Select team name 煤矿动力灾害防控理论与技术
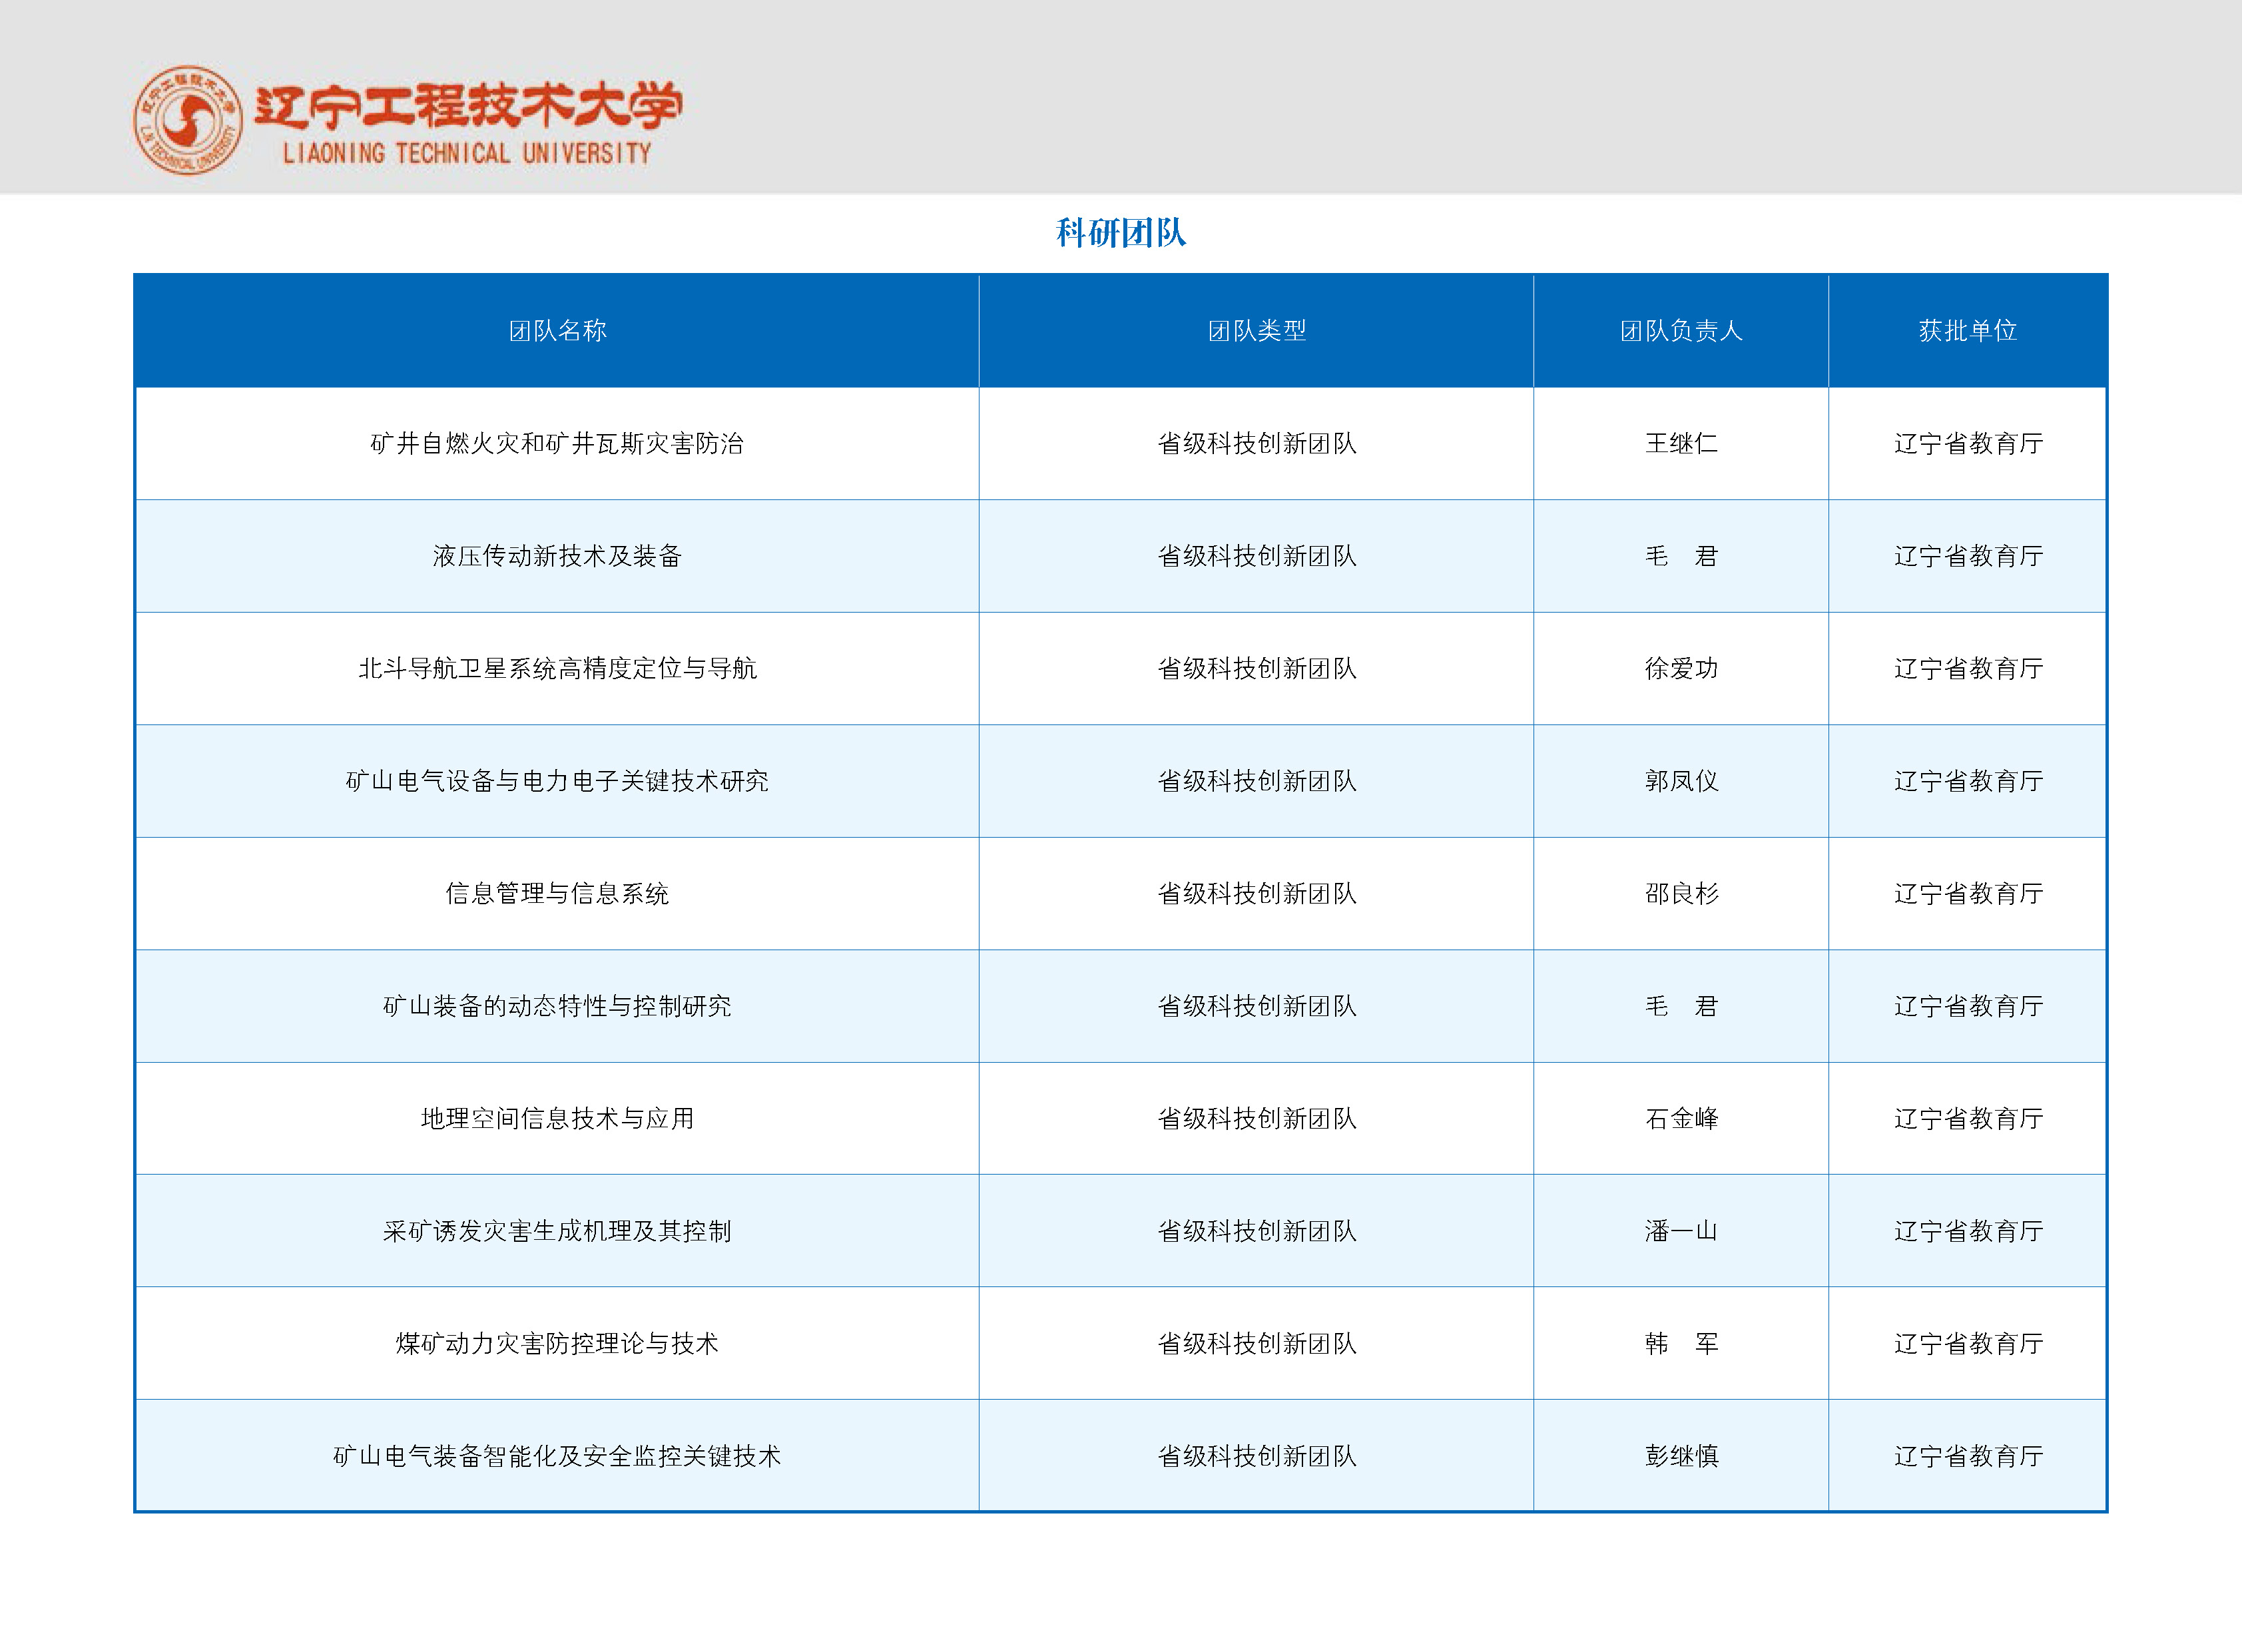 [x=557, y=1343]
